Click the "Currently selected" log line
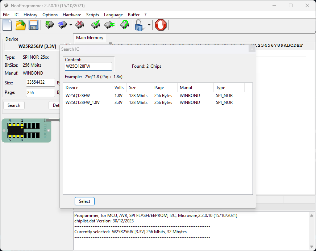 click(x=130, y=232)
